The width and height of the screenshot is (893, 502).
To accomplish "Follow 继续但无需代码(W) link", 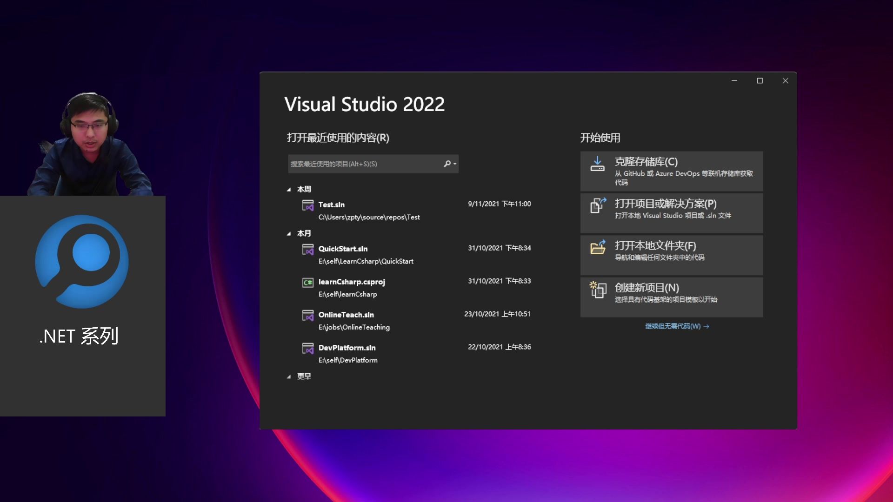I will [x=677, y=326].
